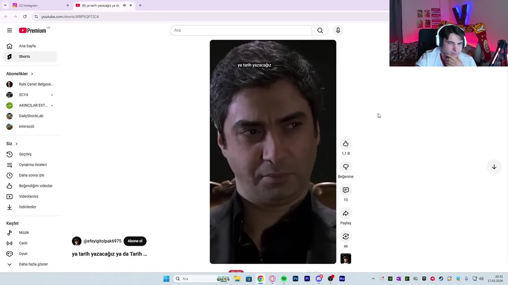Show hidden system tray icons

tap(373, 279)
